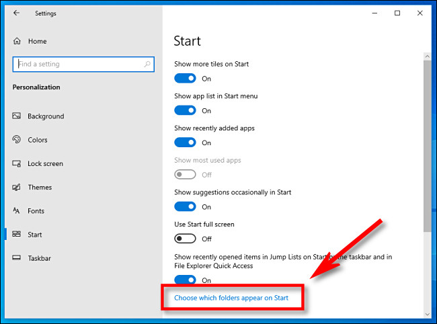Screen dimensions: 437x324
Task: Click the Find a setting search box
Action: click(x=77, y=64)
